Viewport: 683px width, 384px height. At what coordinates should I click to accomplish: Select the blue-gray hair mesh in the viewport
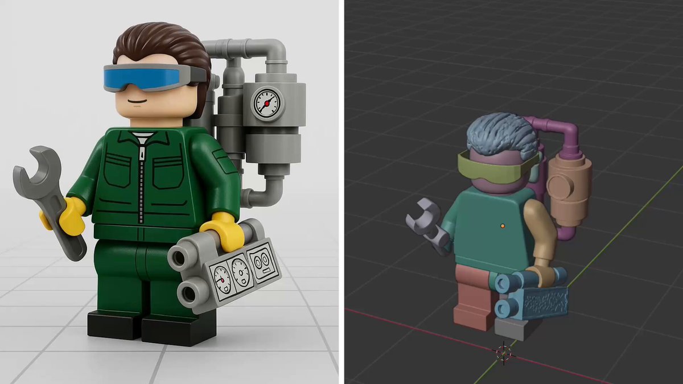(502, 135)
